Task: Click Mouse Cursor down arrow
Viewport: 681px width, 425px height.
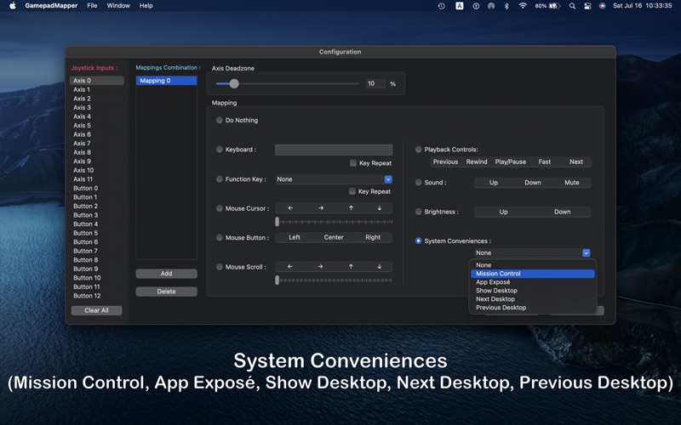Action: [x=379, y=208]
